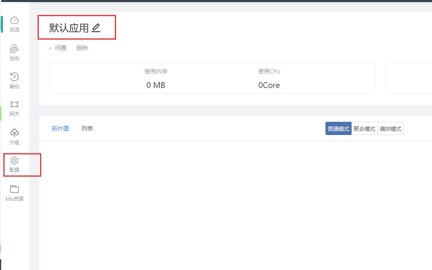Click the 0 MB memory usage value

[x=156, y=85]
